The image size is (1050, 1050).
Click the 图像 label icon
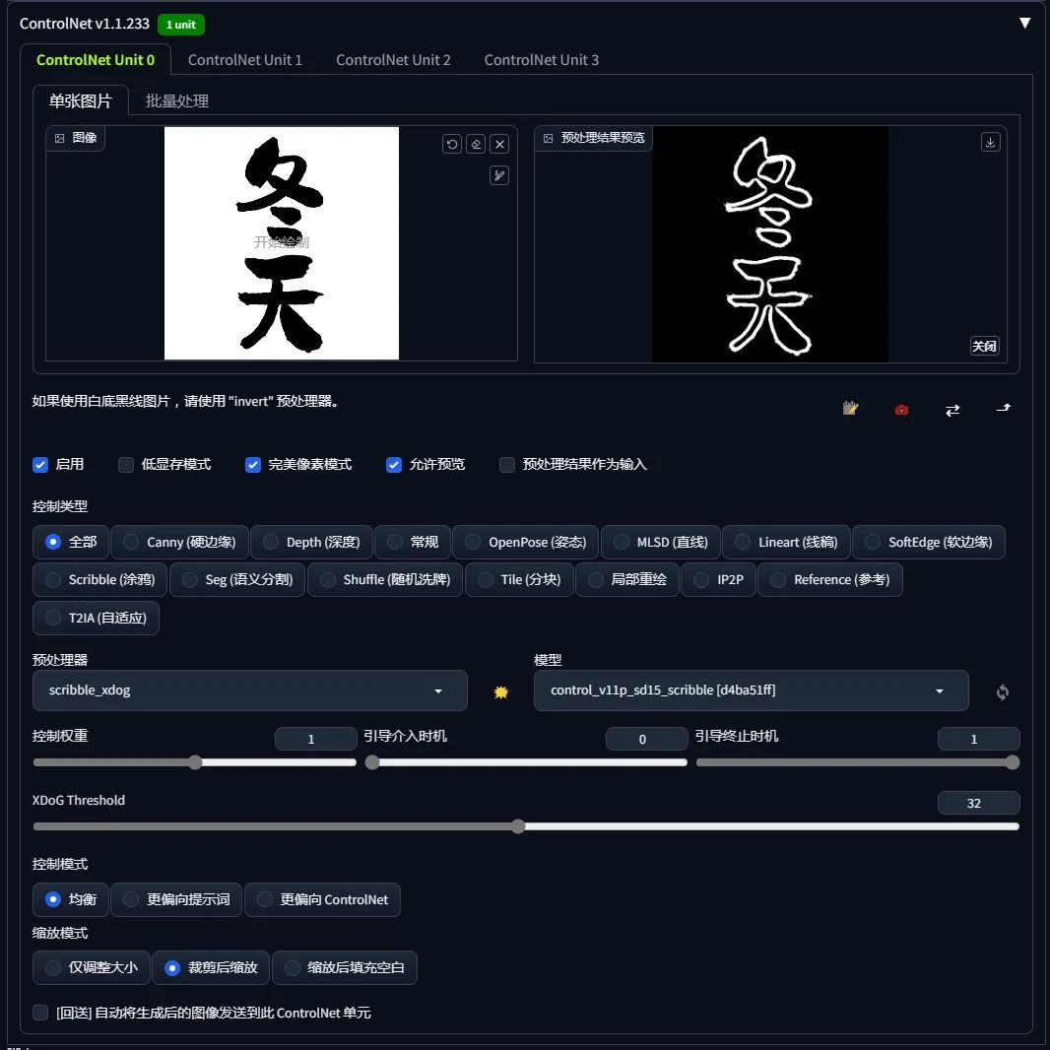[60, 138]
